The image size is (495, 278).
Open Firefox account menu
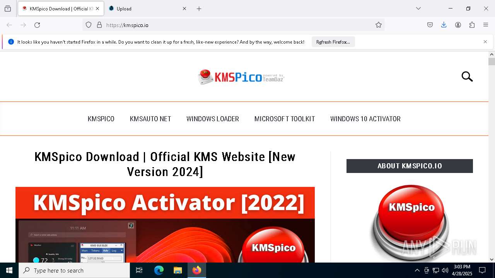[x=458, y=25]
